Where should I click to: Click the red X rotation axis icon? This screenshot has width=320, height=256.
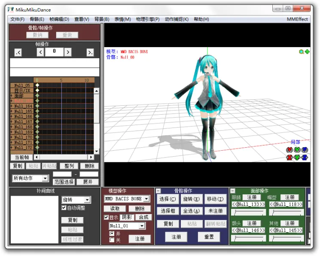pos(289,150)
